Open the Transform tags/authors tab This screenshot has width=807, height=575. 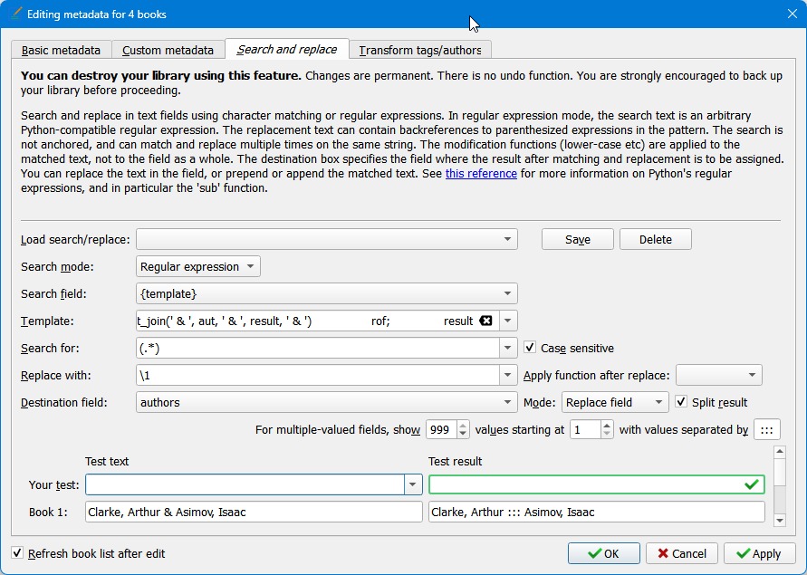pos(420,51)
